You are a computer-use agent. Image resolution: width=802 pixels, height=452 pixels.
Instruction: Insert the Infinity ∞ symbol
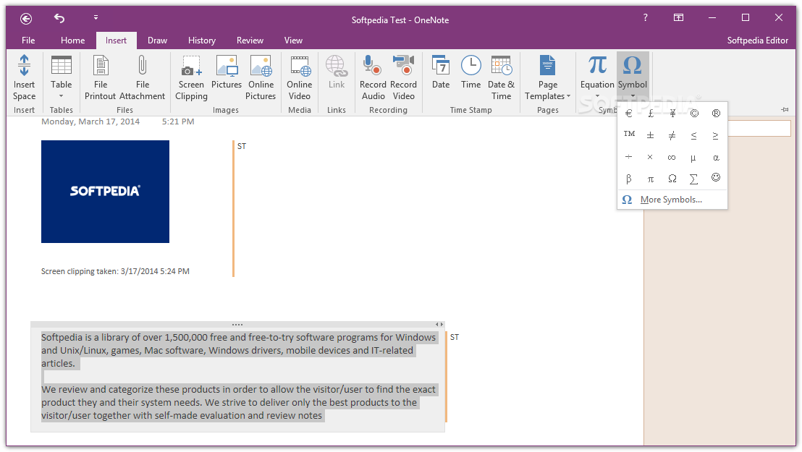click(672, 157)
